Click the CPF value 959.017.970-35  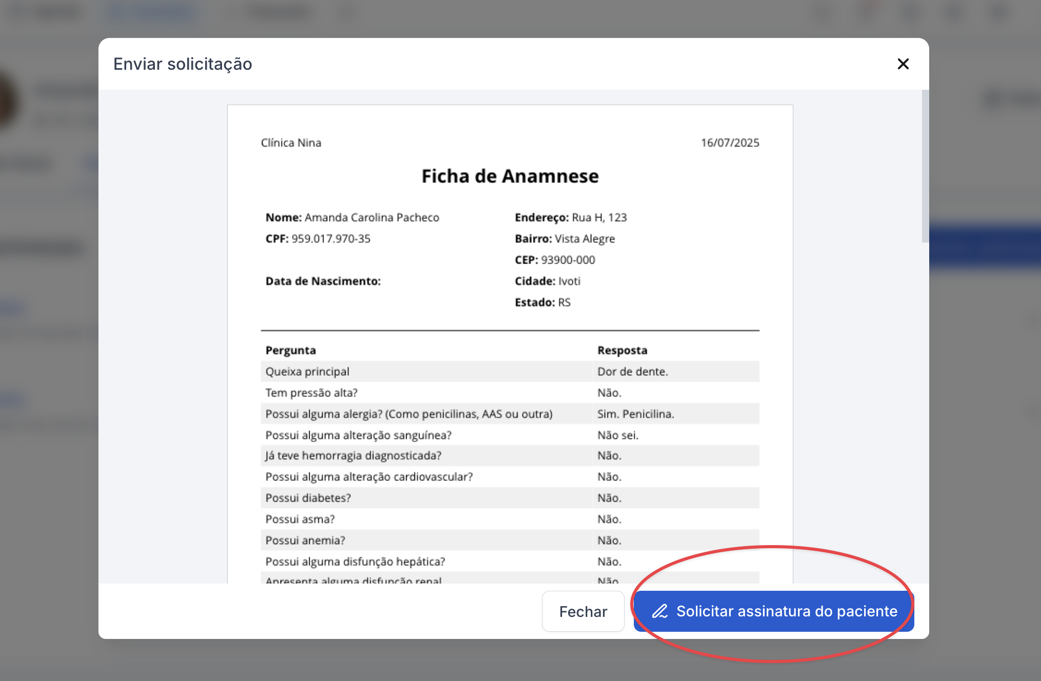coord(330,239)
